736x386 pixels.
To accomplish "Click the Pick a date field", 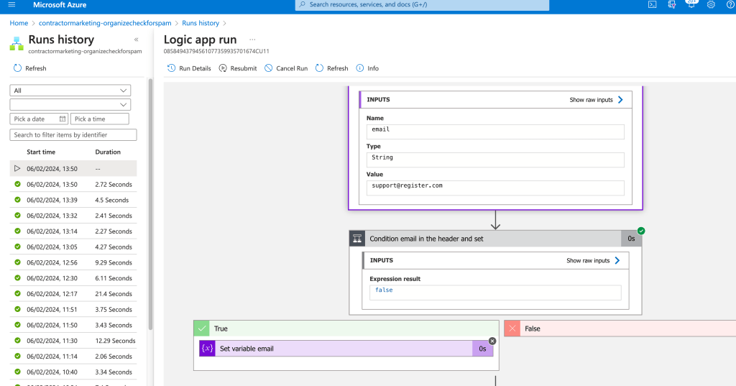I will pos(39,119).
